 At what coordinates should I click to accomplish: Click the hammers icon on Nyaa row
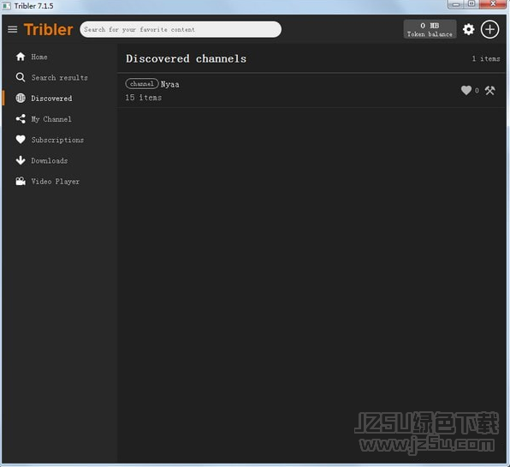click(x=489, y=90)
